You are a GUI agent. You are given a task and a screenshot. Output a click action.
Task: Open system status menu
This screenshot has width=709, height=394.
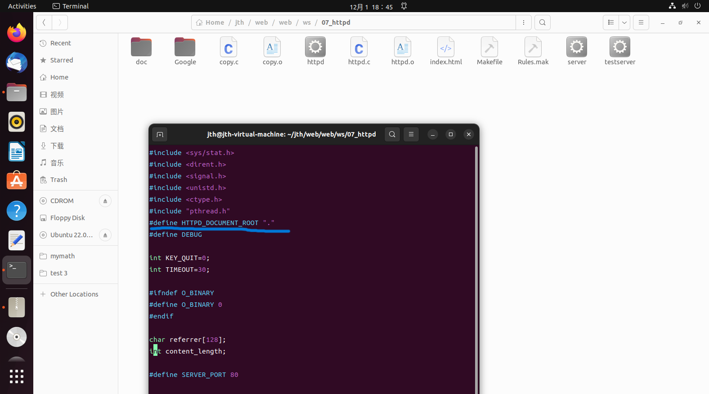pos(685,6)
